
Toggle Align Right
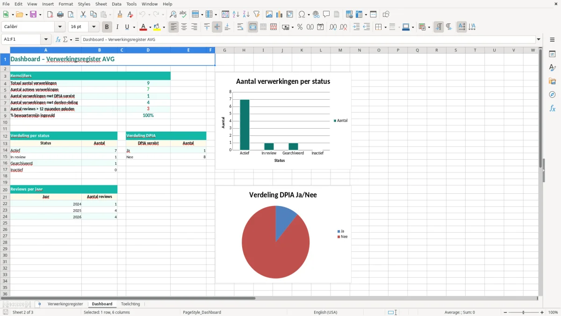pyautogui.click(x=194, y=27)
